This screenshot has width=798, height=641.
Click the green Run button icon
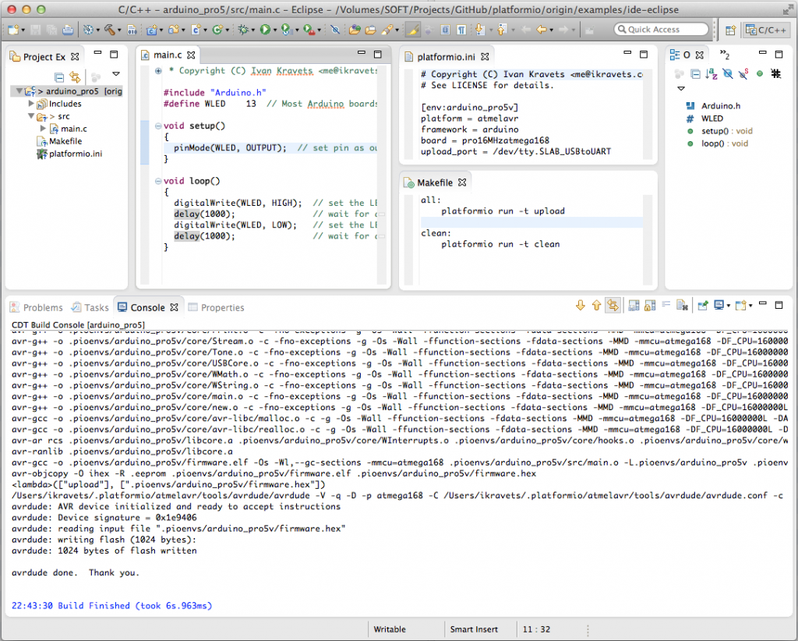click(x=265, y=30)
